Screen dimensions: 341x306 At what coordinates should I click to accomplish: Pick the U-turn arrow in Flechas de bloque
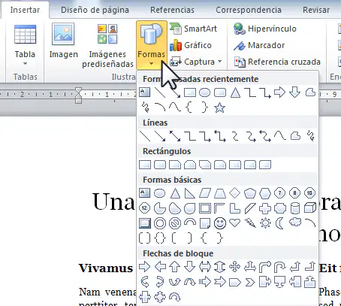tap(280, 267)
